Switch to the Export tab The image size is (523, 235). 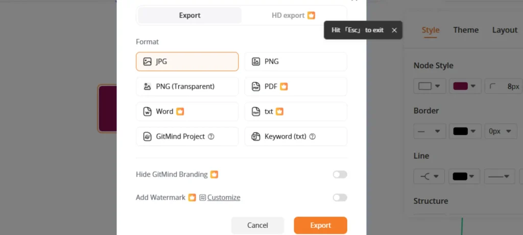point(189,15)
